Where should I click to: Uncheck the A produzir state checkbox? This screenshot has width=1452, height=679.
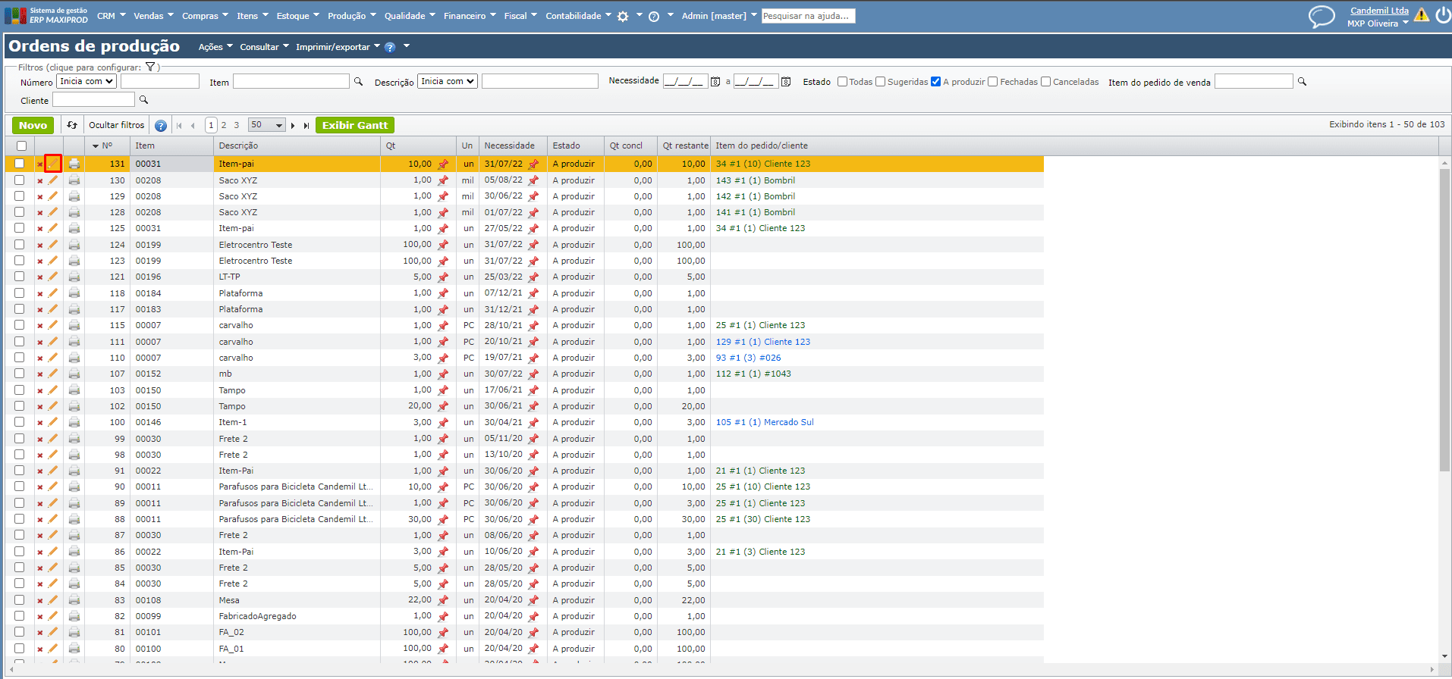point(935,82)
